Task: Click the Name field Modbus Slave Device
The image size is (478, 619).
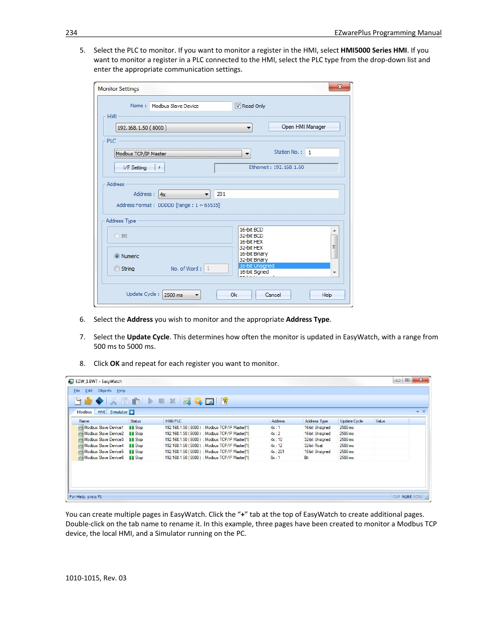Action: 191,106
